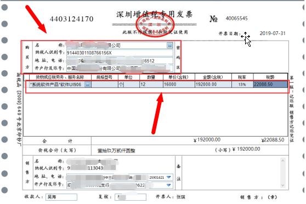This screenshot has width=306, height=204.
Task: Click up arrow of remarks scrollbar
Action: (x=283, y=161)
